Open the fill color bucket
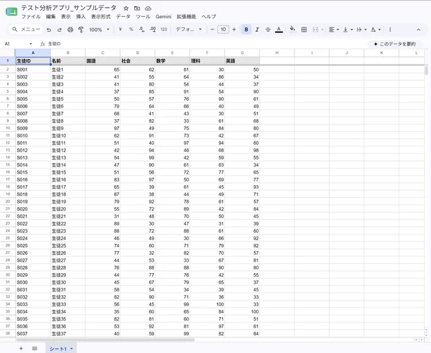The height and width of the screenshot is (353, 431). (x=293, y=29)
